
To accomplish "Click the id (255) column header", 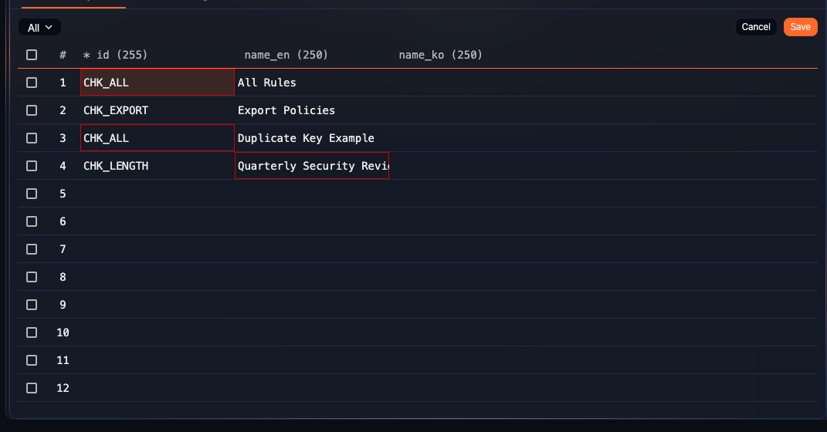I will pos(116,55).
